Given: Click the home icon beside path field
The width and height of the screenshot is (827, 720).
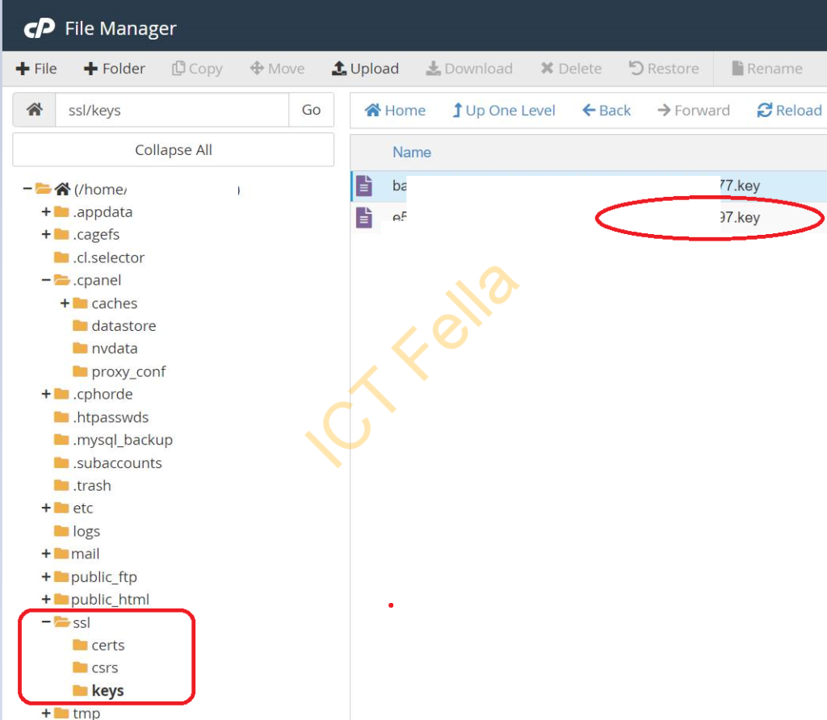Looking at the screenshot, I should 34,110.
